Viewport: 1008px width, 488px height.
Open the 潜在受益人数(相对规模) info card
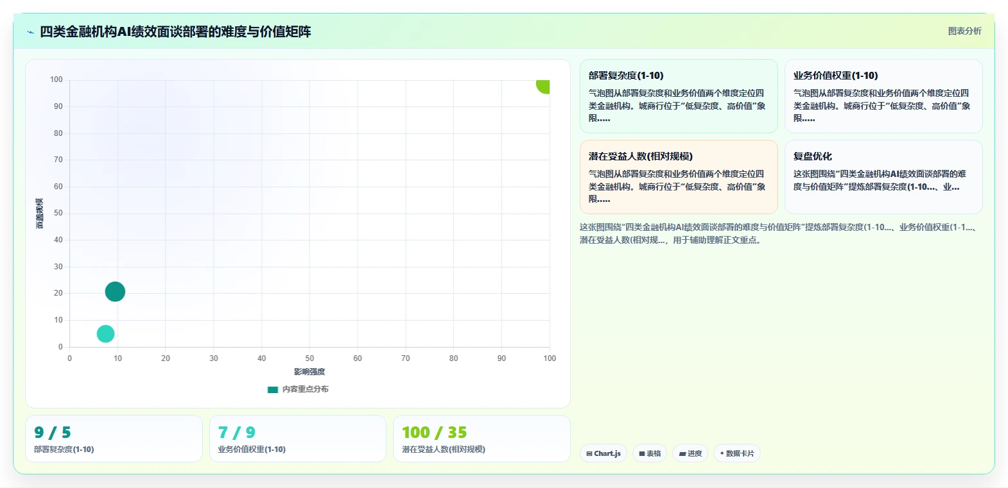(679, 177)
